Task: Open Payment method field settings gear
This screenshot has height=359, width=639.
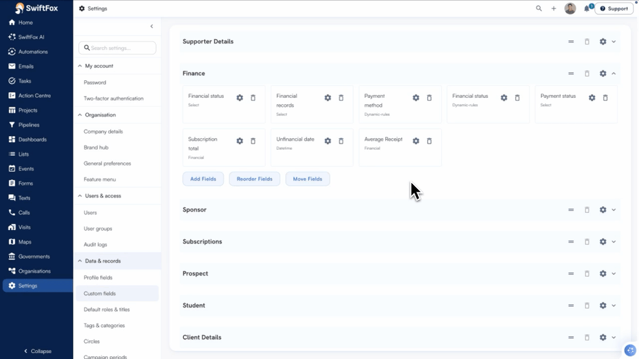Action: [416, 98]
